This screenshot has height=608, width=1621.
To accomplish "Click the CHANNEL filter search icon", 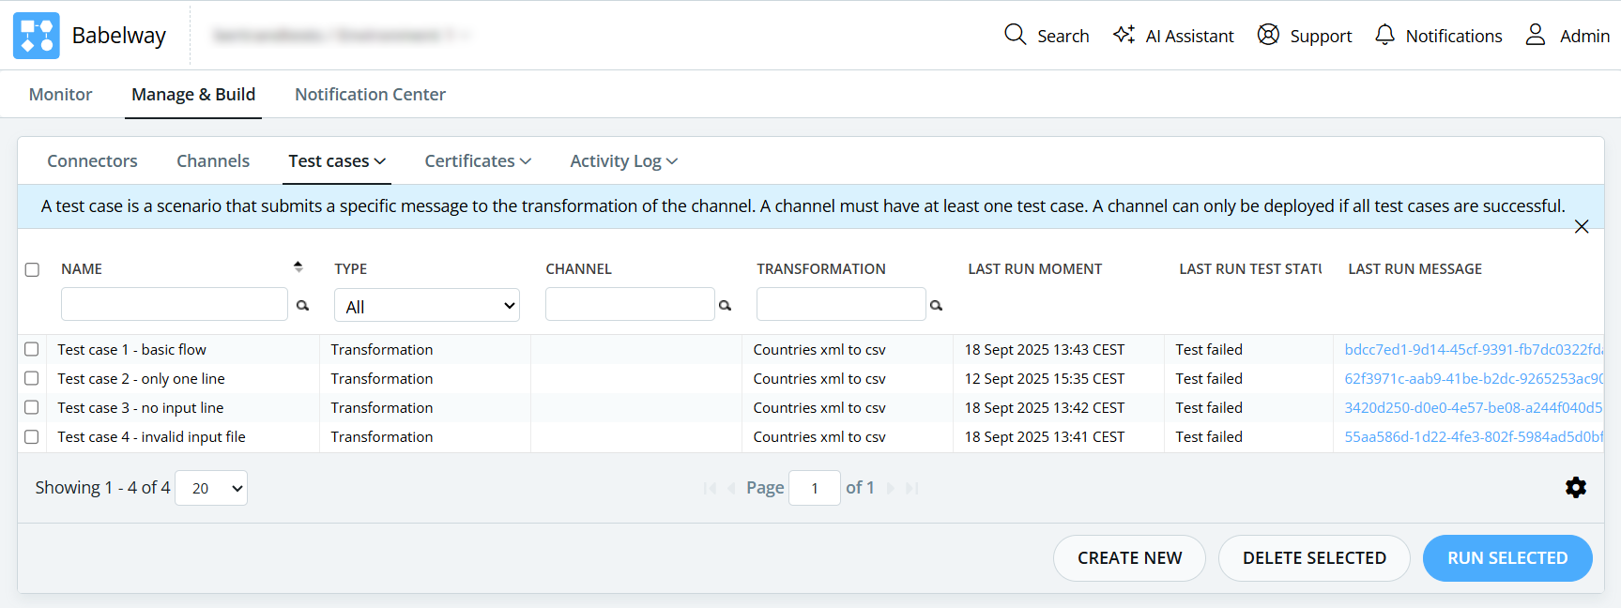I will pyautogui.click(x=725, y=305).
